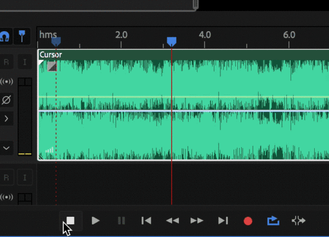Click the 6.0 mark on time ruler
Image resolution: width=329 pixels, height=237 pixels.
pyautogui.click(x=289, y=35)
